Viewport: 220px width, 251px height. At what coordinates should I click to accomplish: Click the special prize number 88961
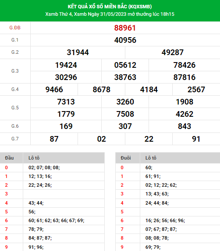tap(125, 28)
